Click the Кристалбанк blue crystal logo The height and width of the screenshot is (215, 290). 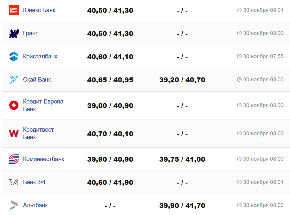14,57
